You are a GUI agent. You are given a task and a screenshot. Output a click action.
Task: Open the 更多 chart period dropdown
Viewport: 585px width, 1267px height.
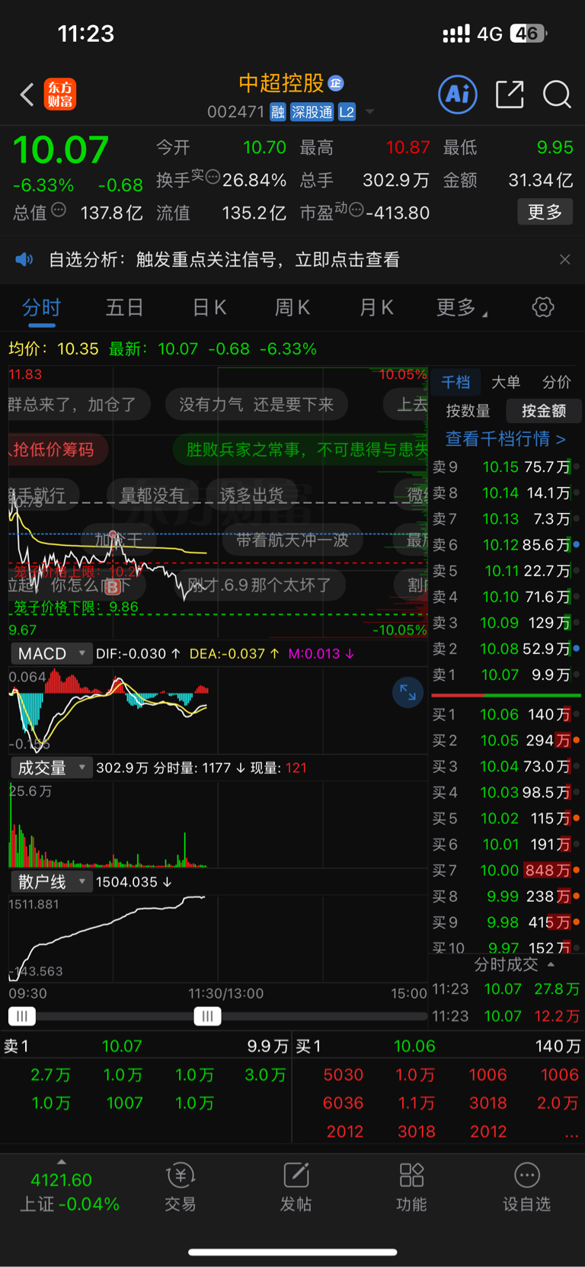[462, 307]
